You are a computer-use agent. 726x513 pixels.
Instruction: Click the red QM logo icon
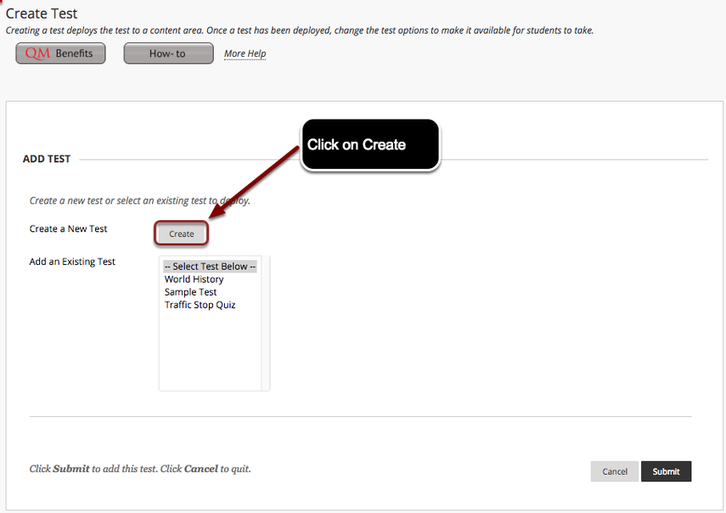click(x=36, y=54)
